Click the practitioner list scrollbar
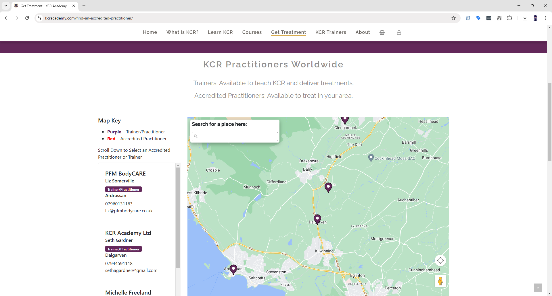This screenshot has height=296, width=552. (x=178, y=218)
